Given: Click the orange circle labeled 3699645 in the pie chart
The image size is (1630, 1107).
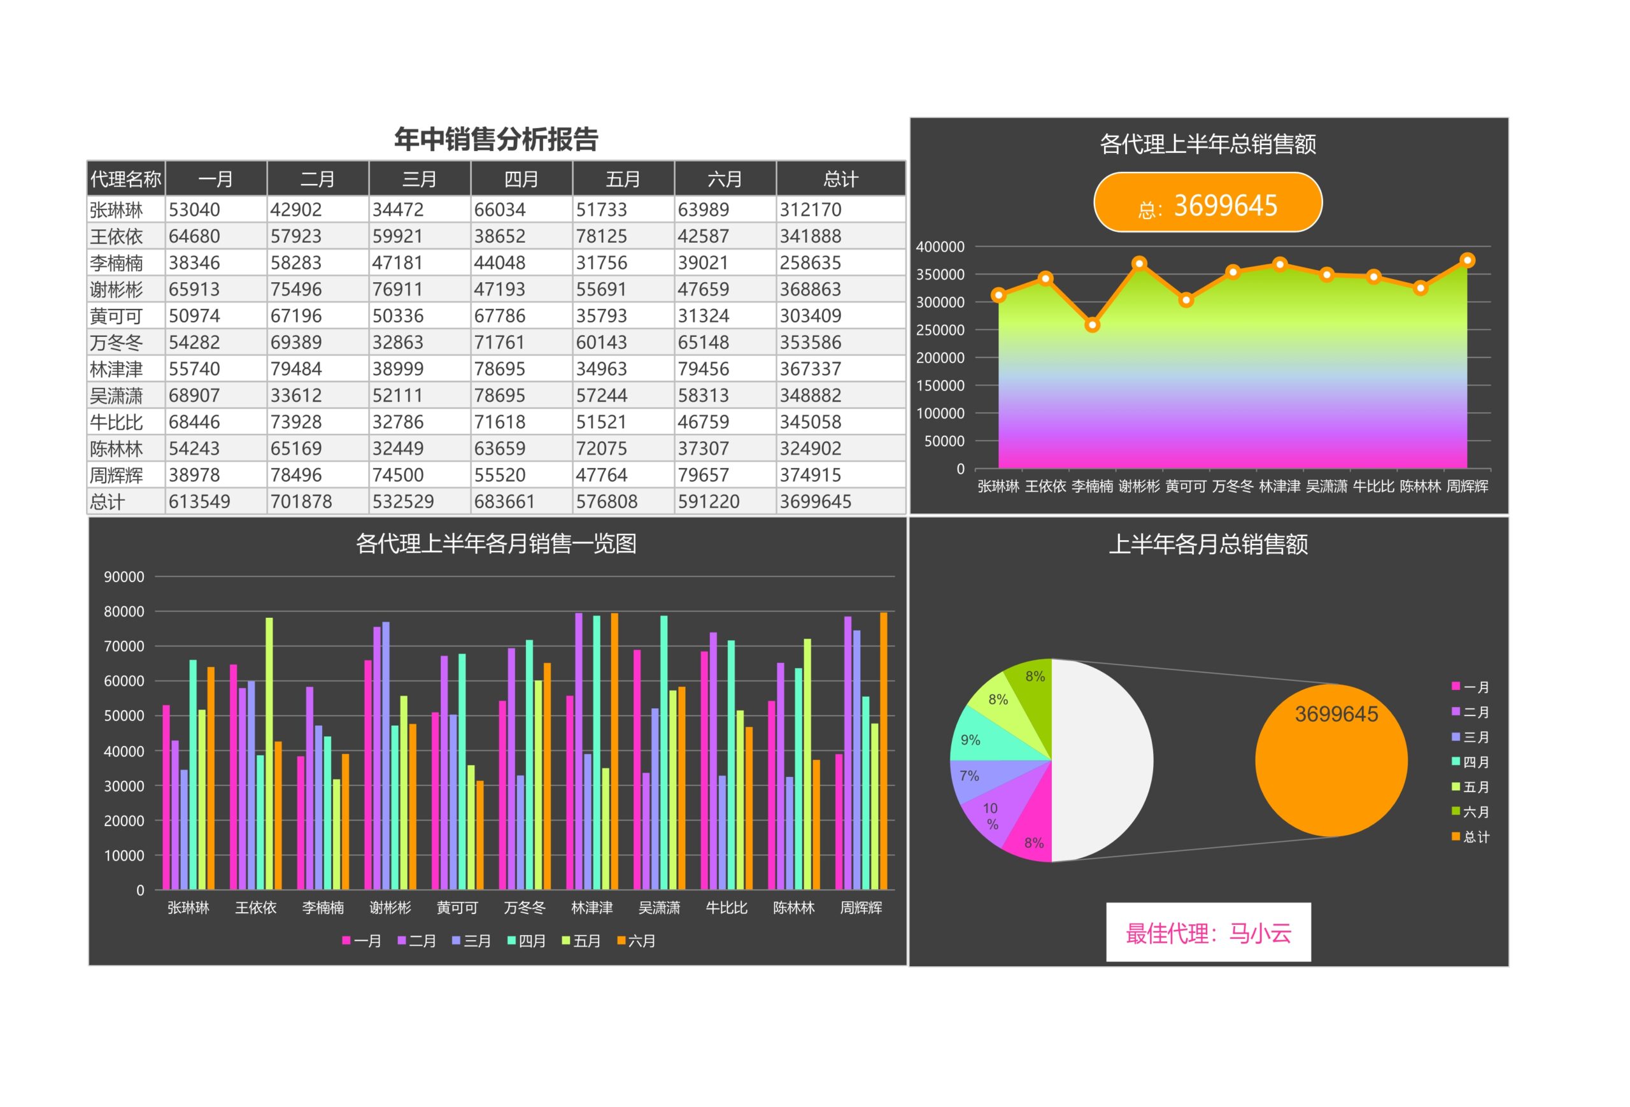Looking at the screenshot, I should tap(1331, 761).
